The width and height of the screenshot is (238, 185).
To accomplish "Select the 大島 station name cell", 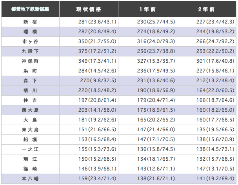I will pyautogui.click(x=30, y=120).
